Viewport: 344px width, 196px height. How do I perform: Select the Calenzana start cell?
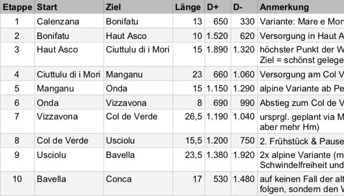(x=58, y=21)
